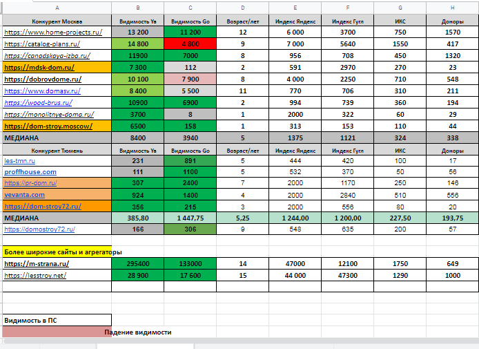This screenshot has width=479, height=349.
Task: Open the vevanta.com link
Action: pyautogui.click(x=24, y=195)
